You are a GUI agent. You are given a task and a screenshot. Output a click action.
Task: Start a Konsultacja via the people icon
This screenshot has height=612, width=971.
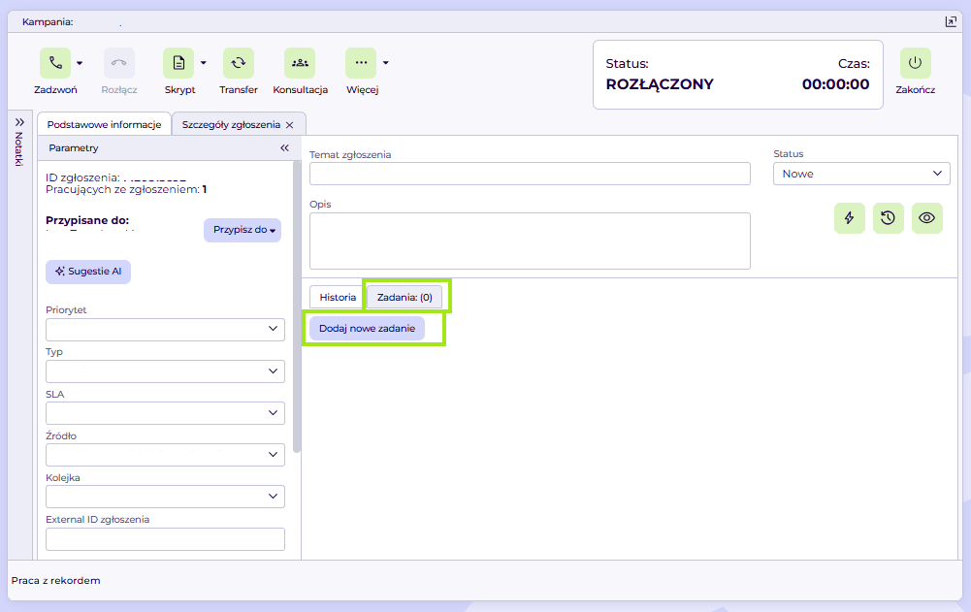300,63
